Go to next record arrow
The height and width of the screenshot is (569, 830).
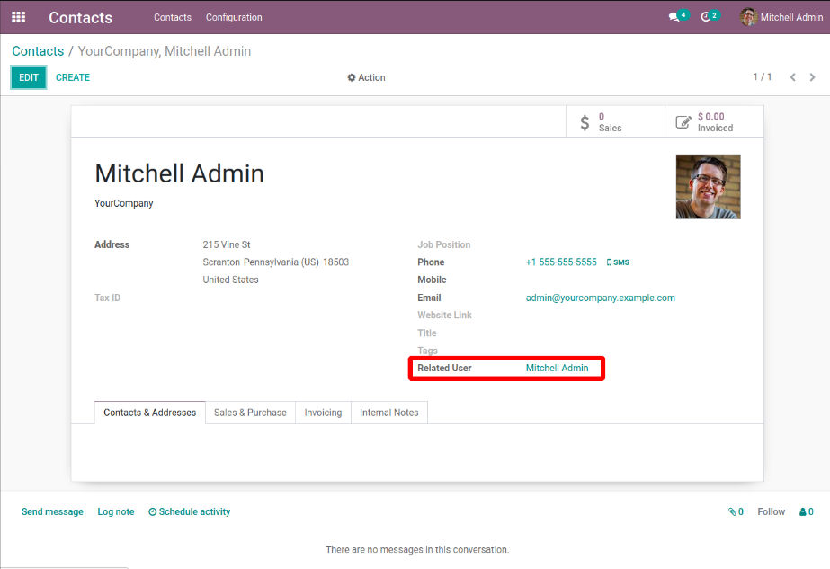point(812,77)
